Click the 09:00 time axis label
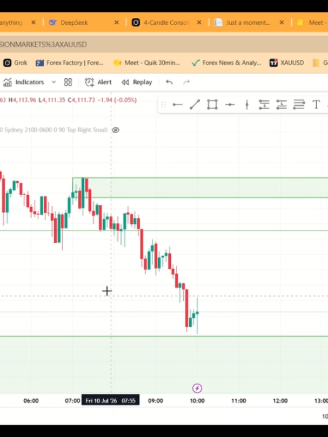328x437 pixels. 156,400
